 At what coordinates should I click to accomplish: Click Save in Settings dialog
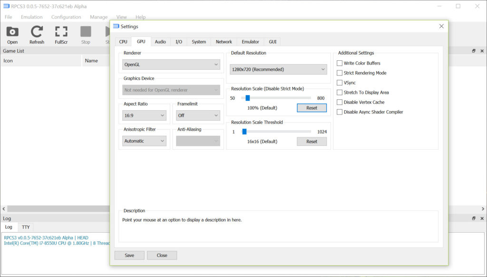click(129, 255)
